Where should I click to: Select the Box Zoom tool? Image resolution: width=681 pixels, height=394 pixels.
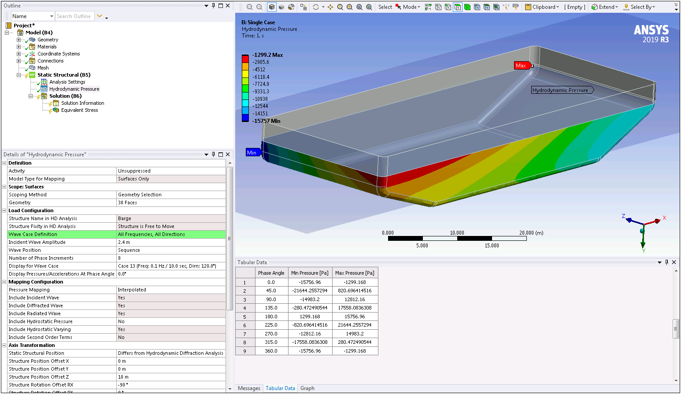click(x=350, y=7)
